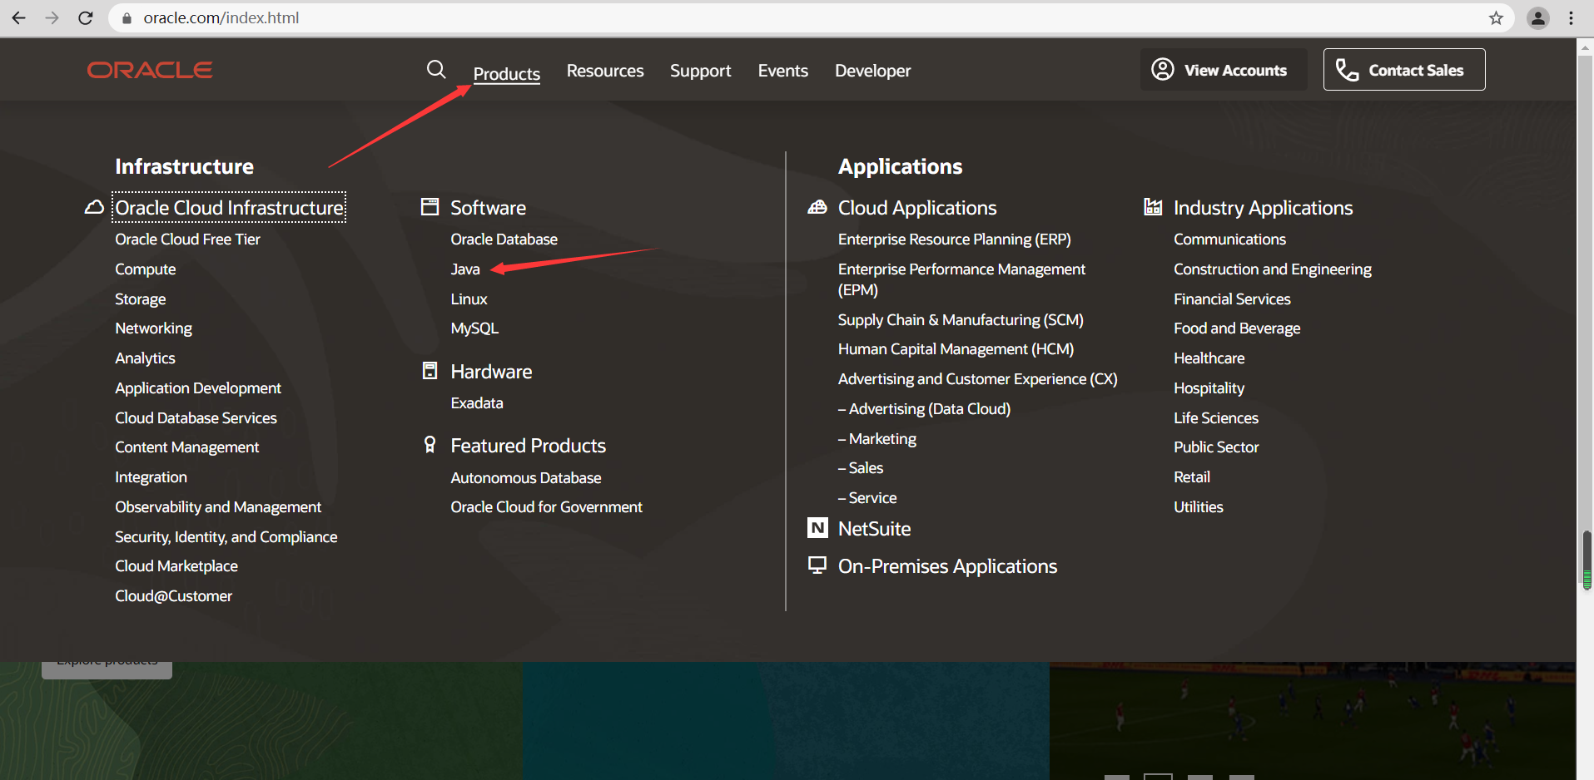Go to Compute
This screenshot has height=780, width=1594.
146,269
